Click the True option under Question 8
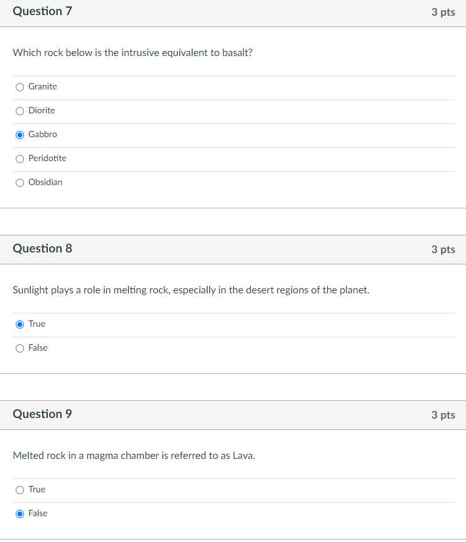Image resolution: width=466 pixels, height=542 pixels. (x=19, y=324)
